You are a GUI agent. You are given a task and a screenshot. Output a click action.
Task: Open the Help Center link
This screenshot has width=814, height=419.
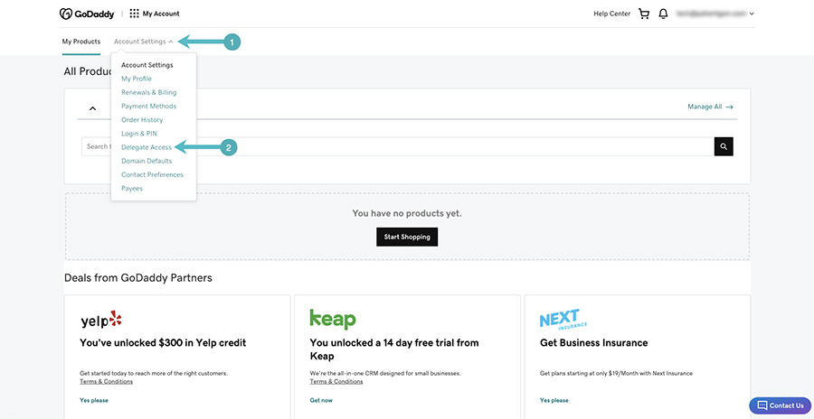pos(612,14)
